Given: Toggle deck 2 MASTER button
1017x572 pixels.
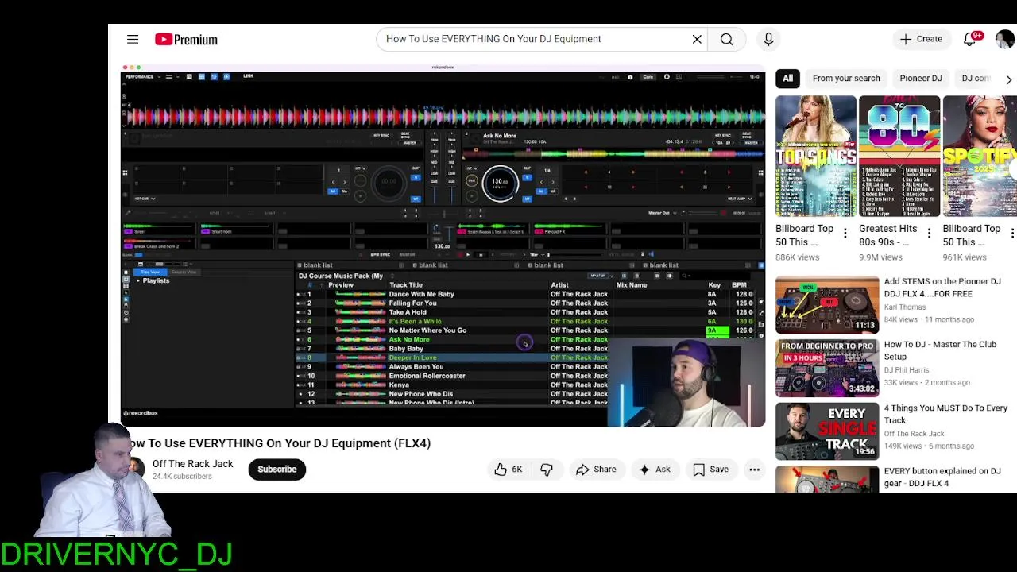Looking at the screenshot, I should tap(751, 143).
